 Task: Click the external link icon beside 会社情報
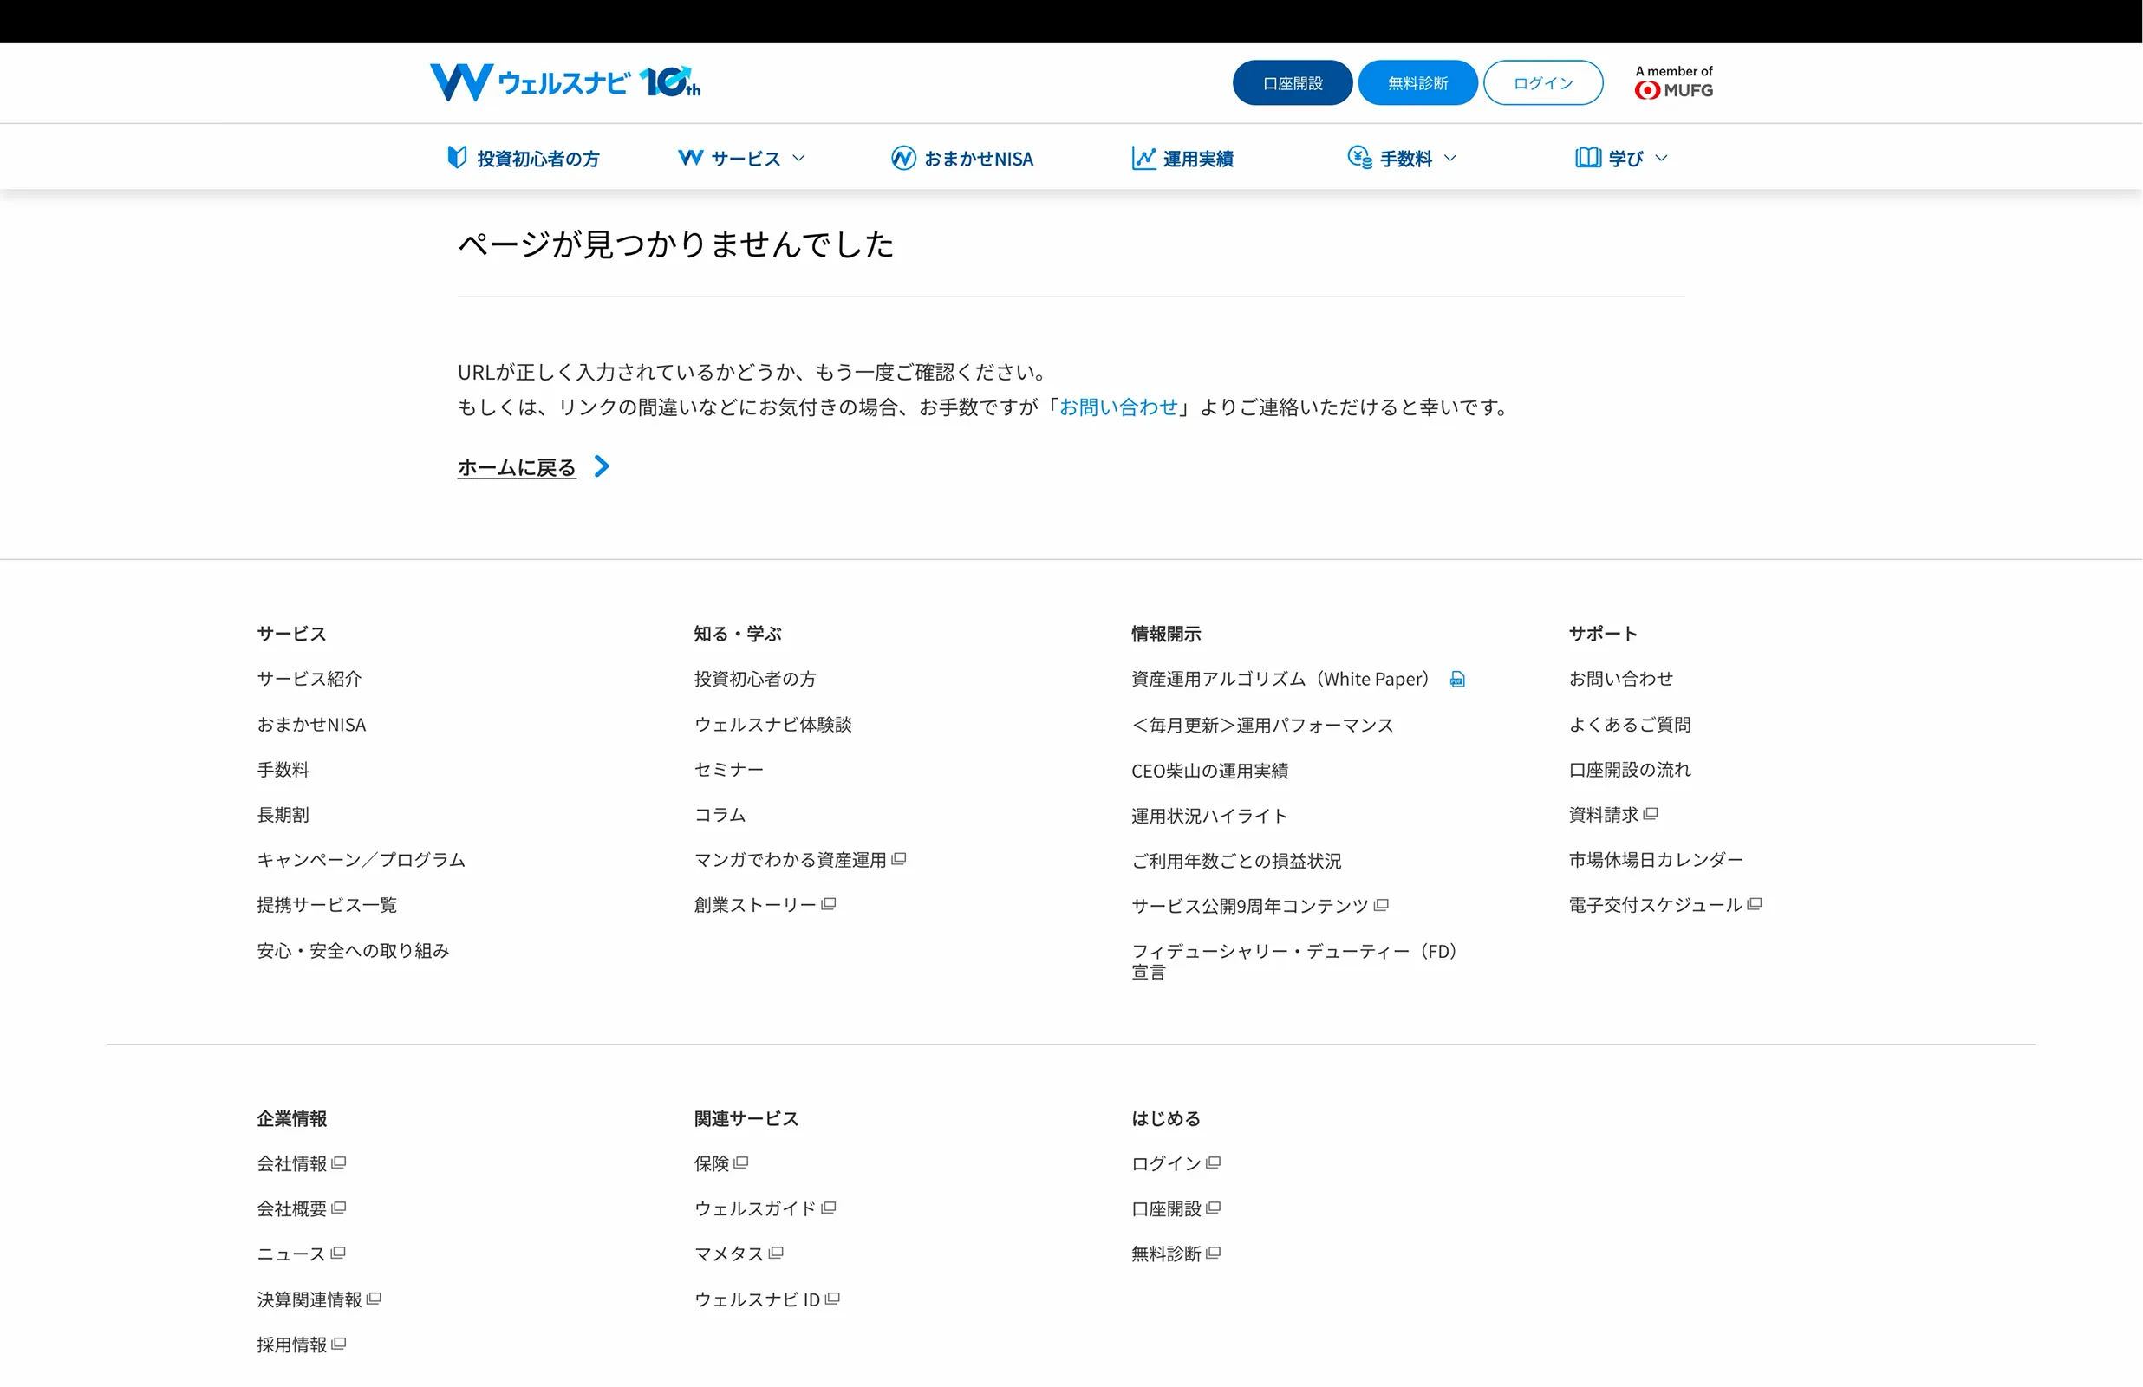[339, 1162]
